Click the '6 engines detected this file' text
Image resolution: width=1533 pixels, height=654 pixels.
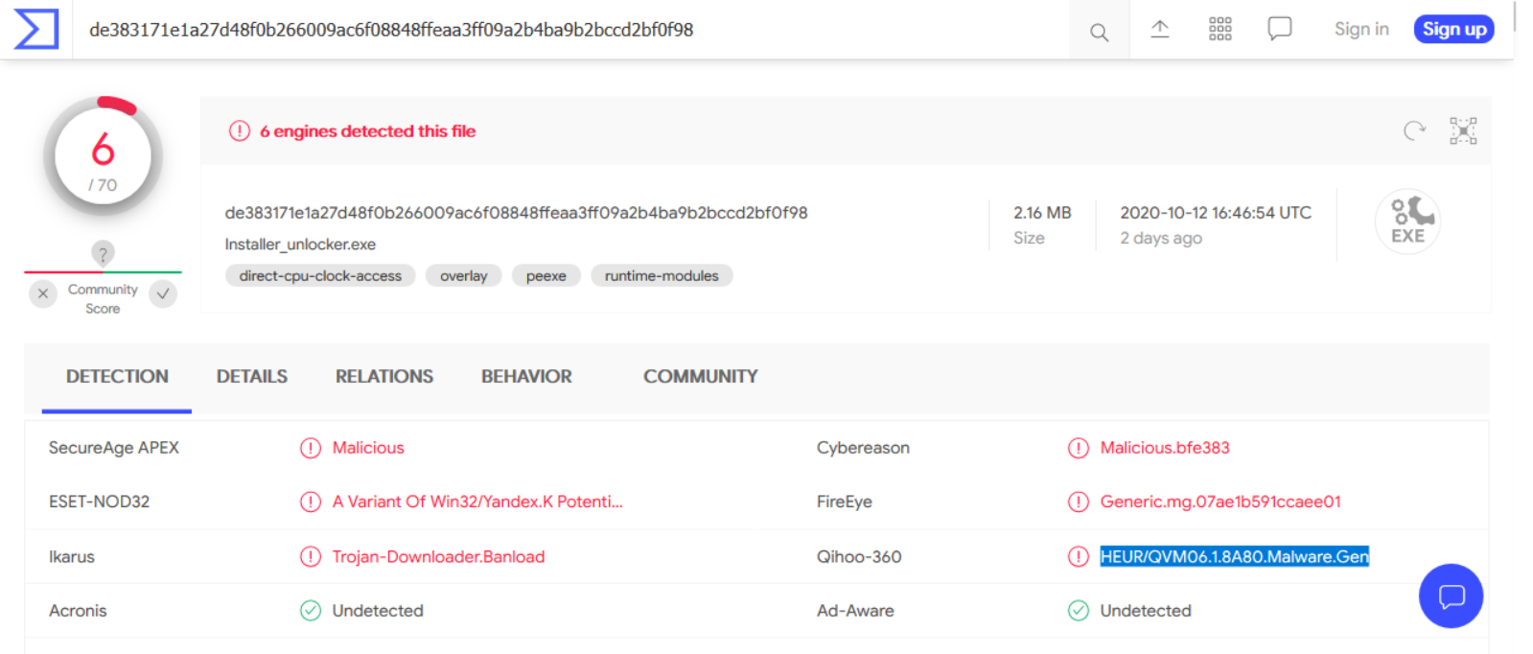coord(368,131)
